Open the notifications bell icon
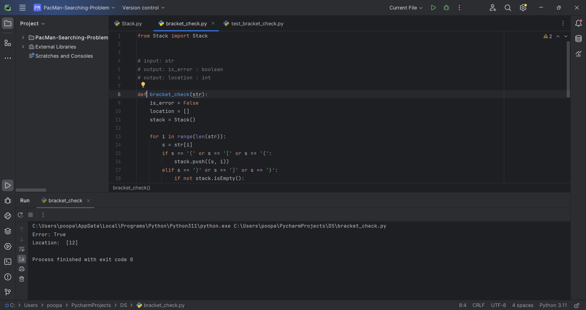This screenshot has width=586, height=310. click(x=578, y=23)
